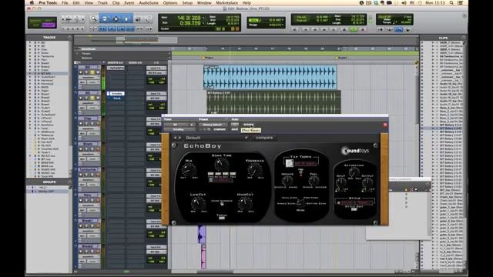Click the Stop transport button
Screen dimensions: 493x277
point(344,29)
